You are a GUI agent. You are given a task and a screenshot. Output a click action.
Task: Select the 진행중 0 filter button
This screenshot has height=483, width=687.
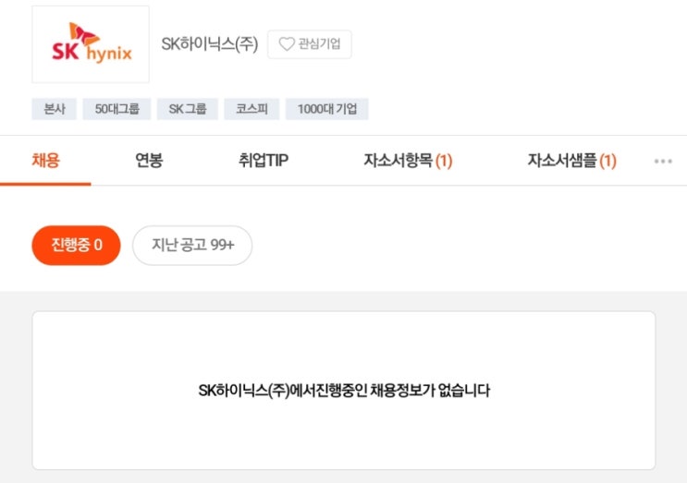76,246
